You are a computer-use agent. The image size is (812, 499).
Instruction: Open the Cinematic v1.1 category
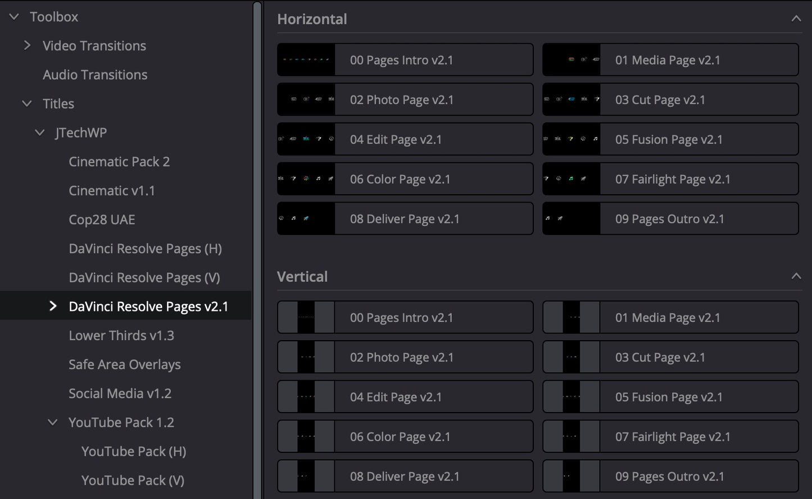(x=112, y=191)
